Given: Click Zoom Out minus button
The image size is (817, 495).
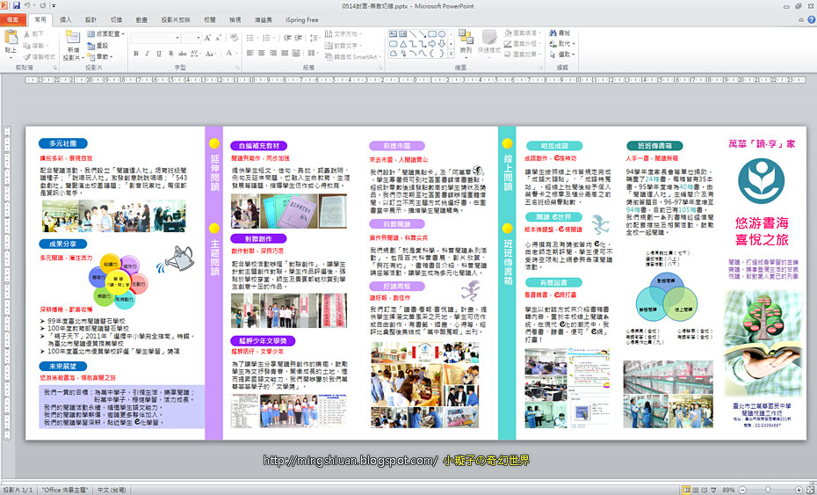Looking at the screenshot, I should coord(742,491).
